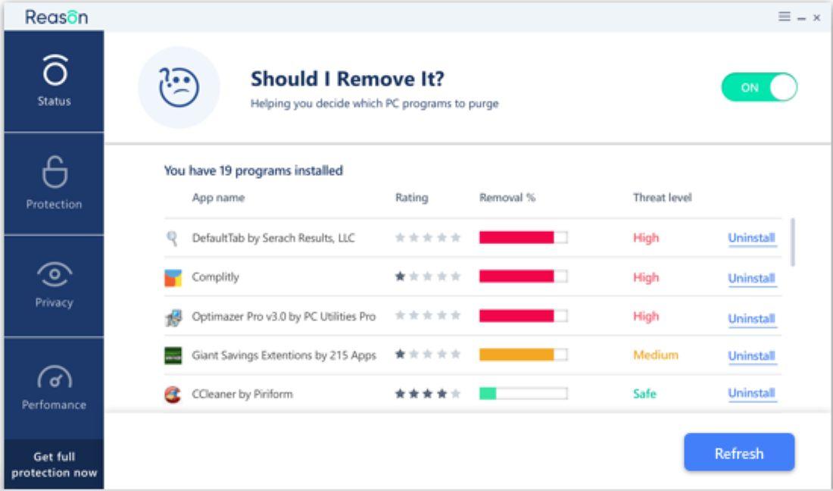Image resolution: width=833 pixels, height=491 pixels.
Task: Uninstall DefaultTab by Serach Results
Action: pyautogui.click(x=752, y=238)
